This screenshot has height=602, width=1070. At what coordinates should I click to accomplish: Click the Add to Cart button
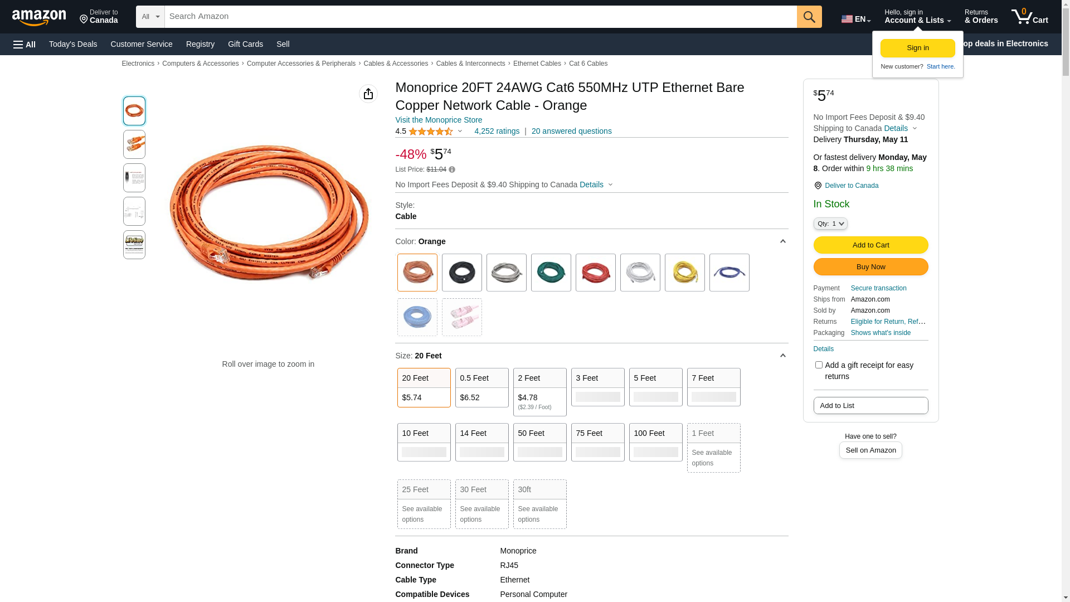870,245
